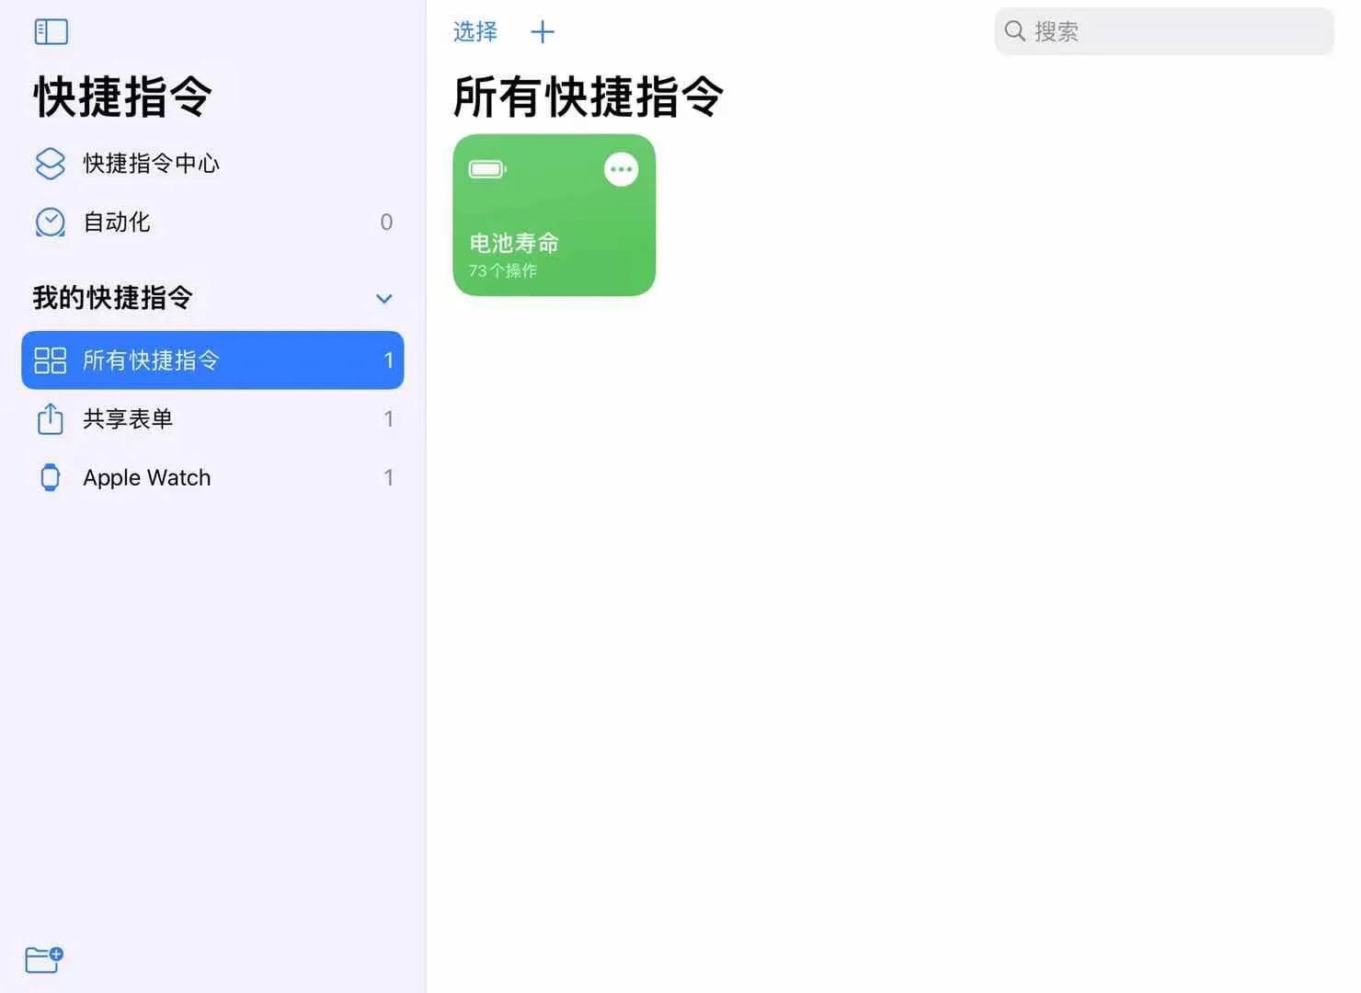Collapse the 我的快捷指令 section chevron

[384, 299]
